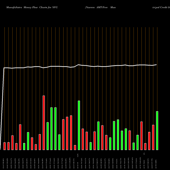170x170 pixels.
Task: Click the '(Nuveen AMT-Free Mun' heading text
Action: pos(100,7)
